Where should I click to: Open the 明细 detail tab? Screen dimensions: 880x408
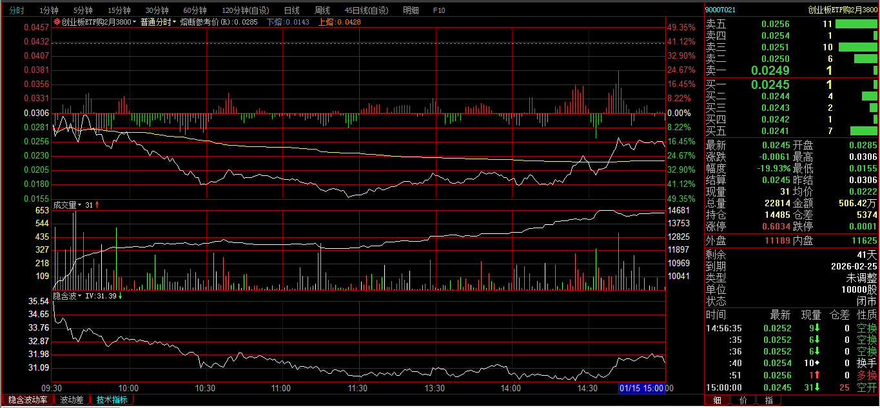(x=411, y=10)
